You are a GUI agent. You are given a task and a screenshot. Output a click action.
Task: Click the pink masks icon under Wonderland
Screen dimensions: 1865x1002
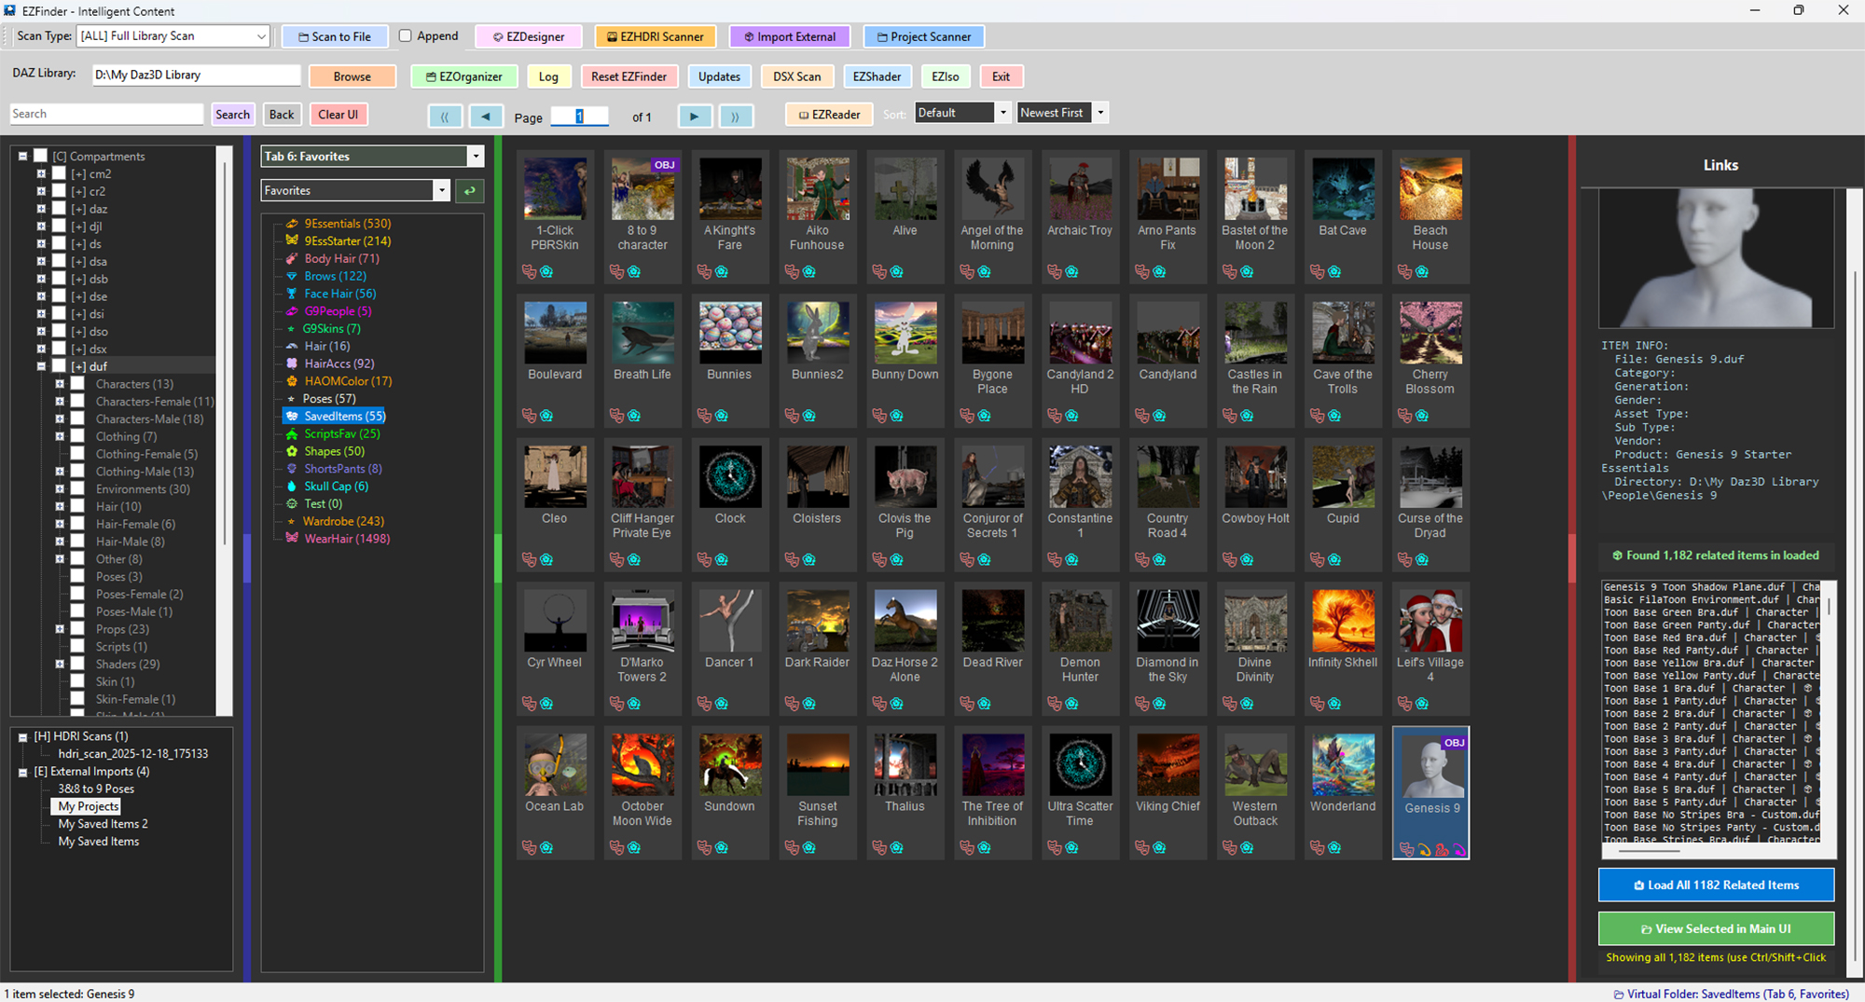coord(1317,848)
